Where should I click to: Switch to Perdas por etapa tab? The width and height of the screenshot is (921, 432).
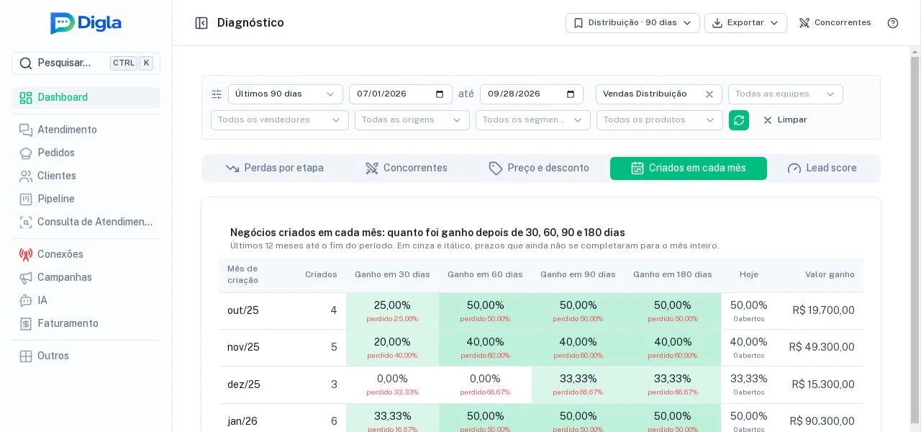tap(274, 168)
